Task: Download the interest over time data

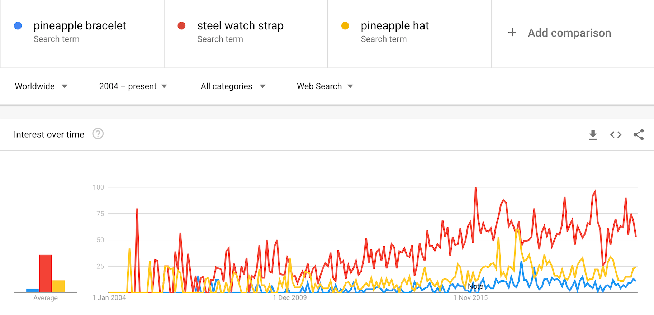Action: coord(593,135)
